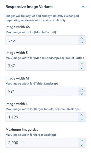Decrease Image width L value

[x=82, y=120]
